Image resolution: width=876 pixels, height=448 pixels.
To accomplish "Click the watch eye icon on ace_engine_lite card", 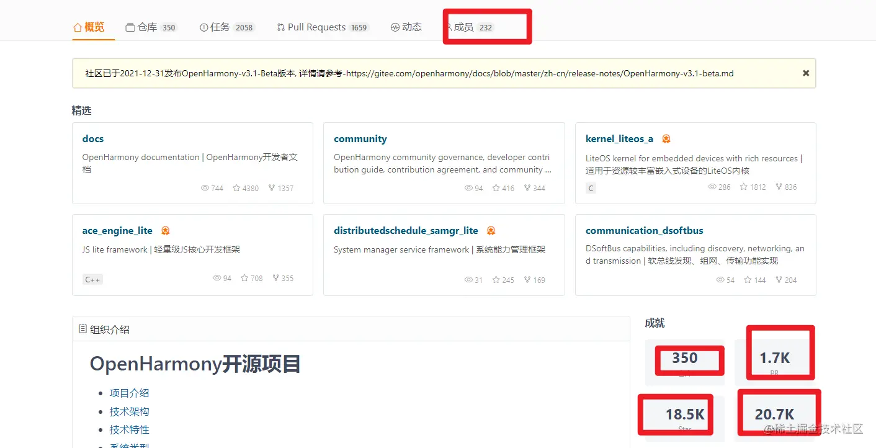I will pyautogui.click(x=217, y=279).
